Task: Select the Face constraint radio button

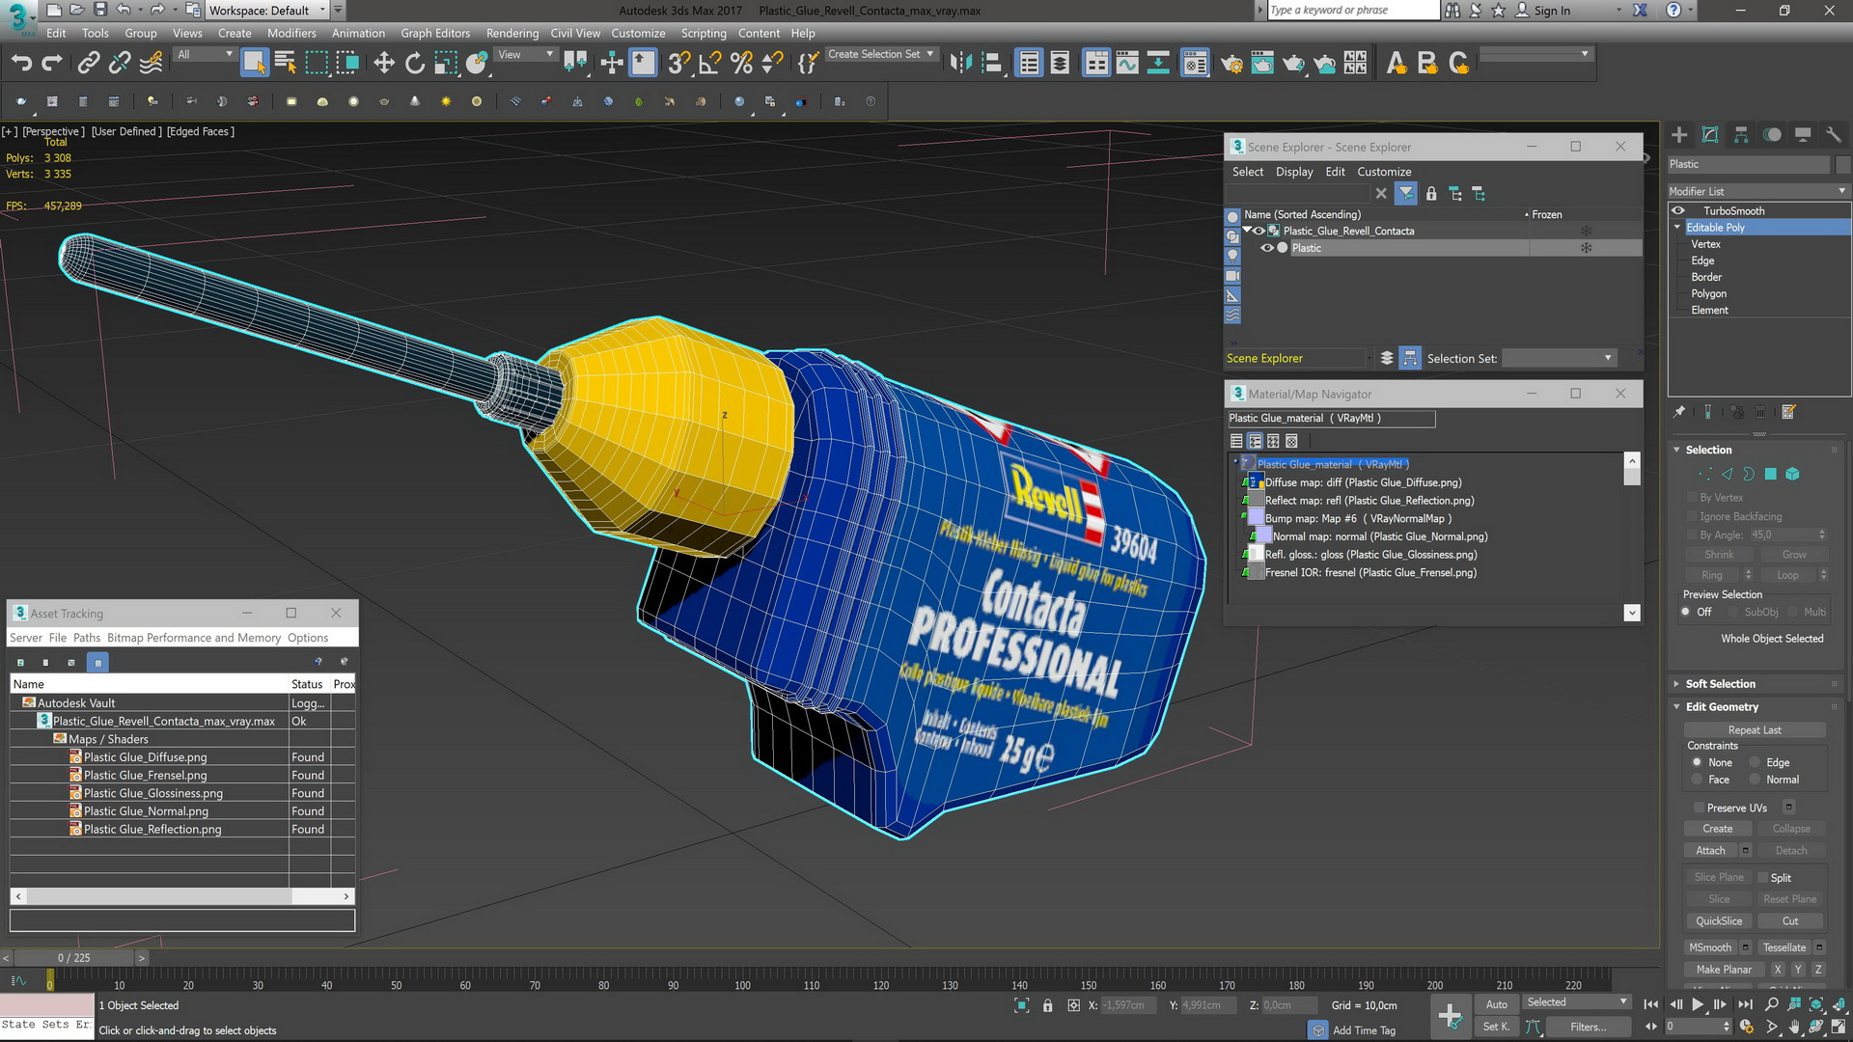Action: pyautogui.click(x=1697, y=780)
